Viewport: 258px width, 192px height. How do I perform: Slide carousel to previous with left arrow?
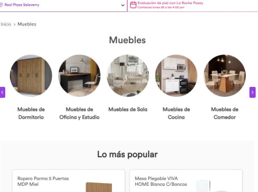[x=3, y=92]
